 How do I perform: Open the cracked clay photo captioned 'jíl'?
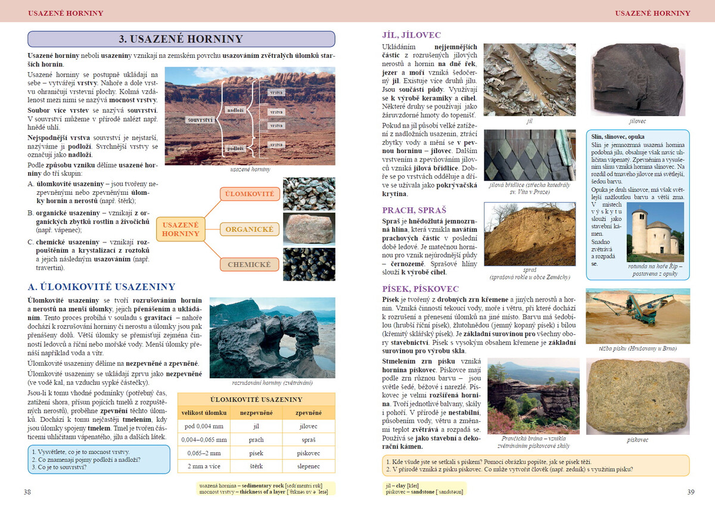[x=530, y=79]
